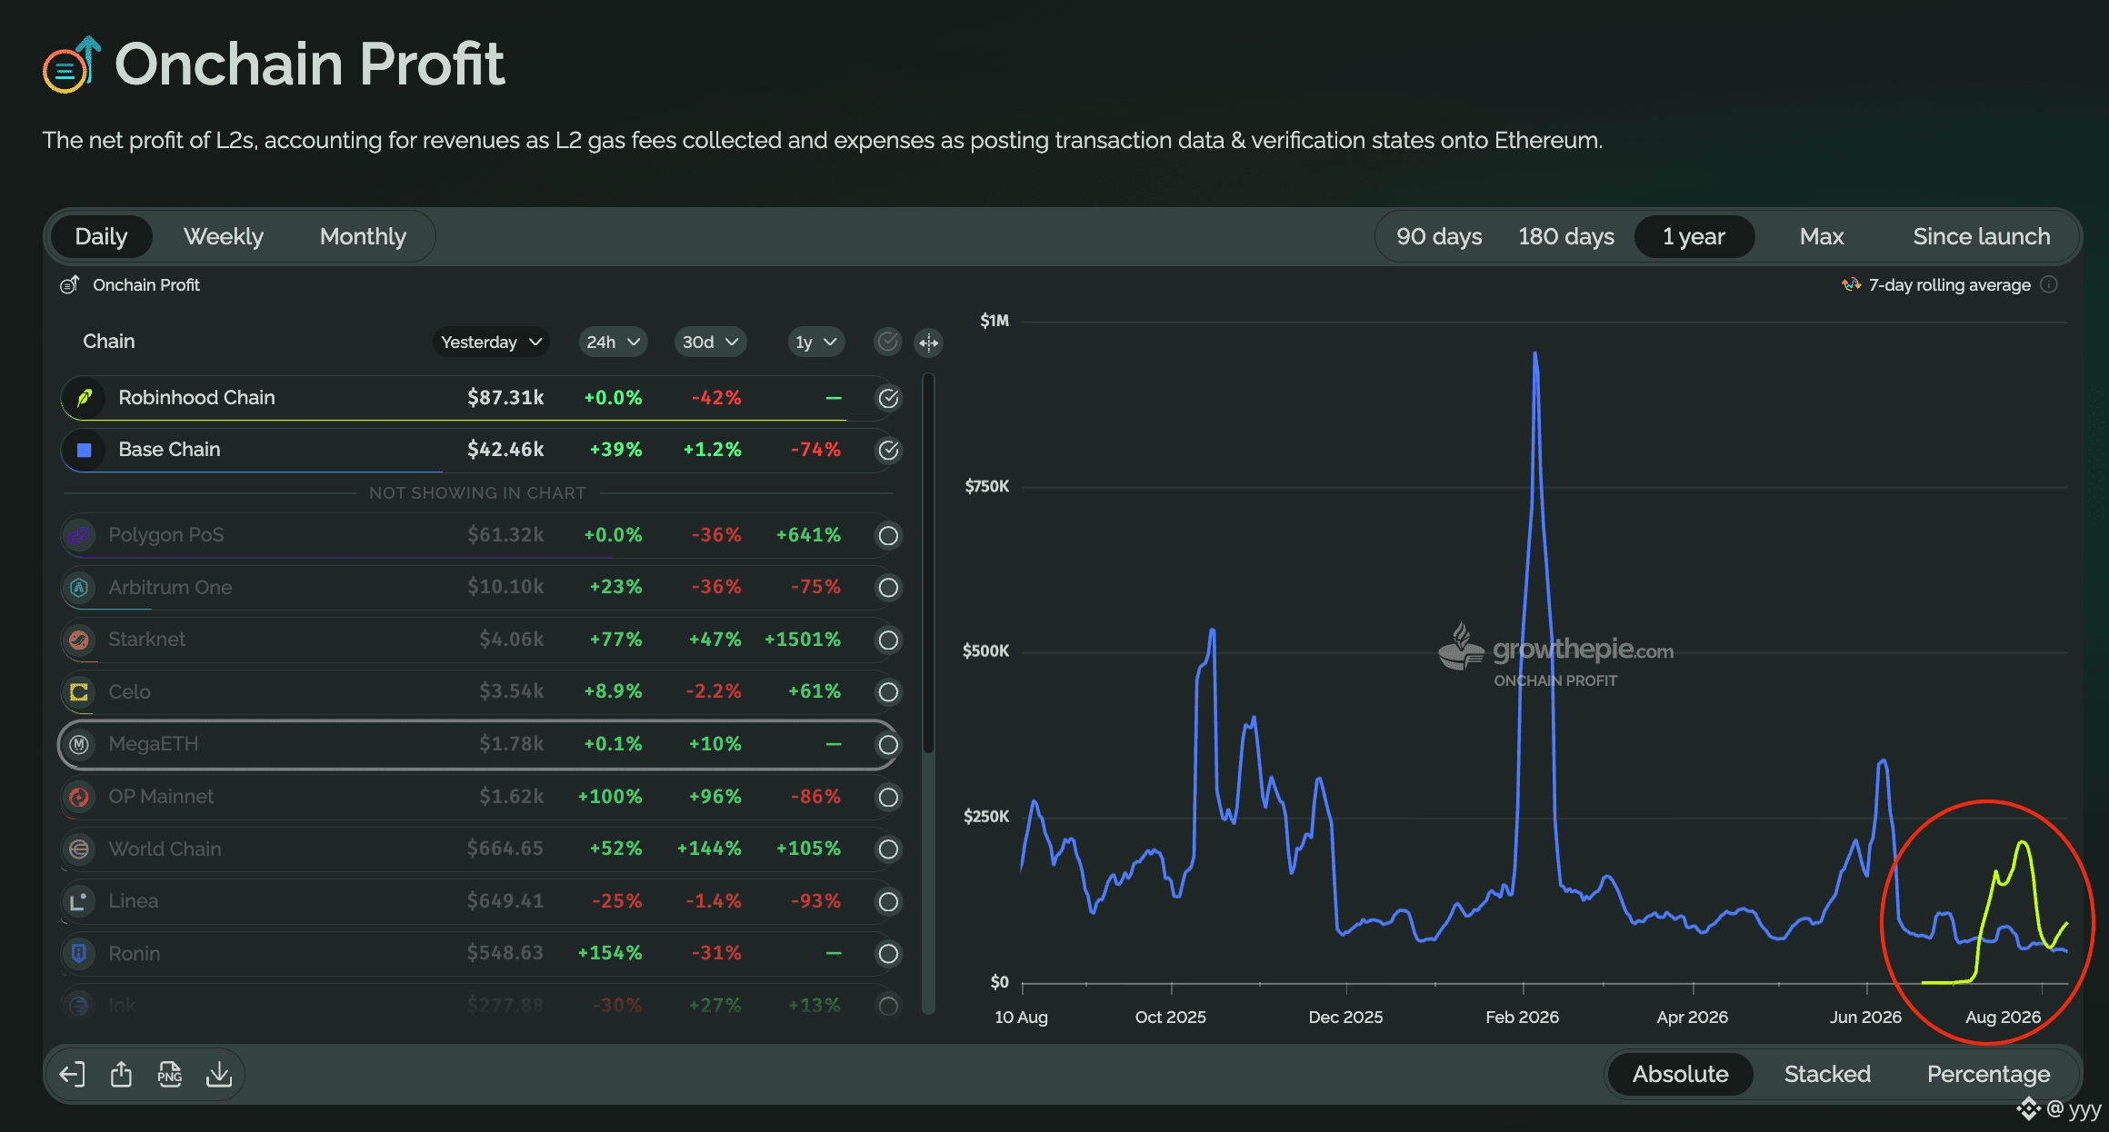Open the Yesterday column dropdown

(x=491, y=343)
